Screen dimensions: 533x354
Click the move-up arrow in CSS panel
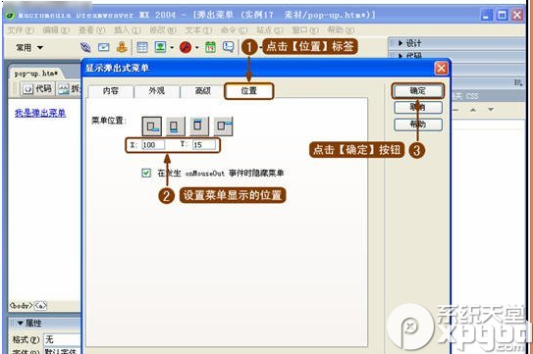[473, 110]
